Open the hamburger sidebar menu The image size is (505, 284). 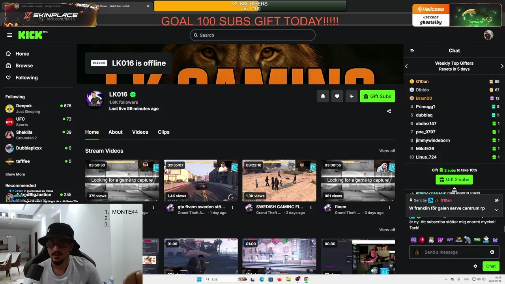9,35
